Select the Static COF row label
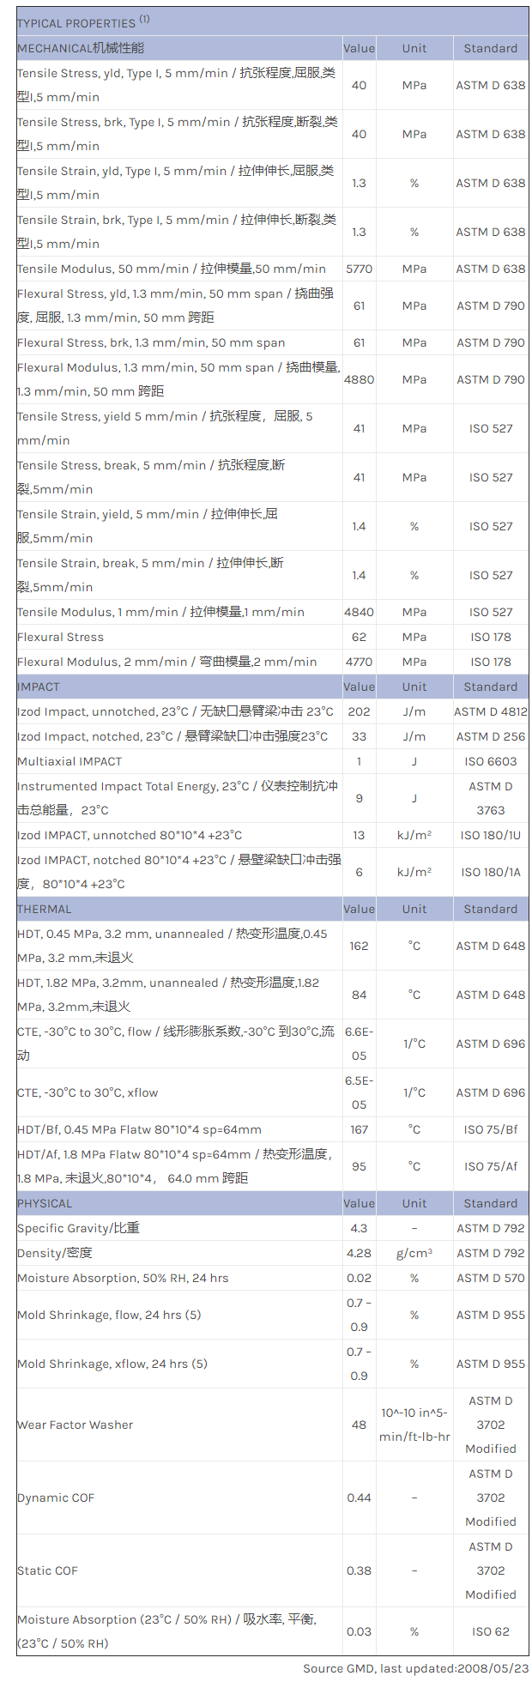This screenshot has height=1700, width=532. point(47,1570)
